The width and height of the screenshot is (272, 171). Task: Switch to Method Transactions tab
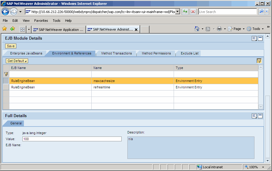coord(116,53)
